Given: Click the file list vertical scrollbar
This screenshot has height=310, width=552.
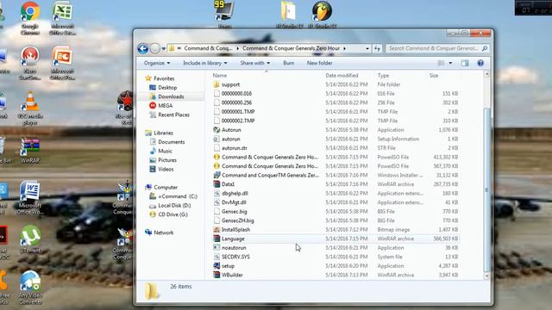Looking at the screenshot, I should point(486,189).
